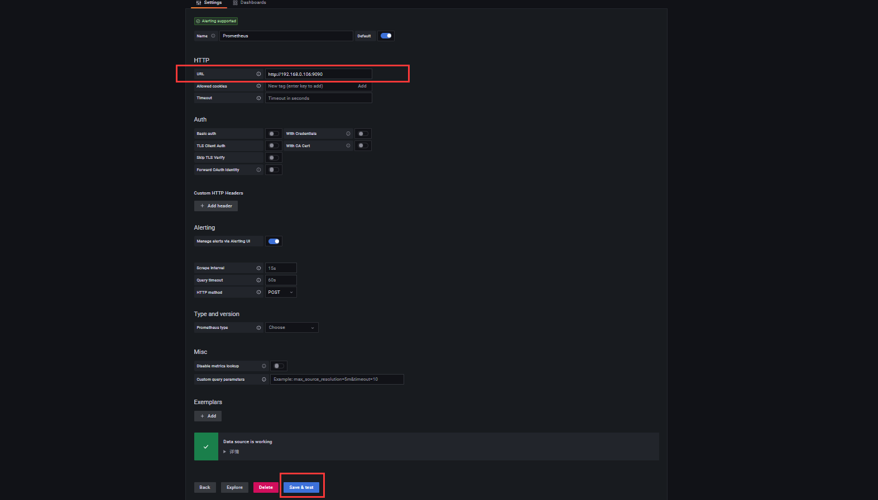
Task: Click the Name input field
Action: tap(286, 36)
